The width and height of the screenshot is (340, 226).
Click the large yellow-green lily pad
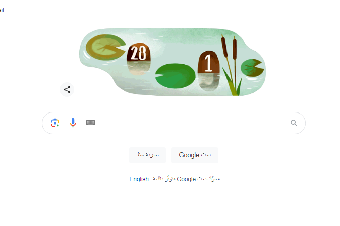coord(105,47)
